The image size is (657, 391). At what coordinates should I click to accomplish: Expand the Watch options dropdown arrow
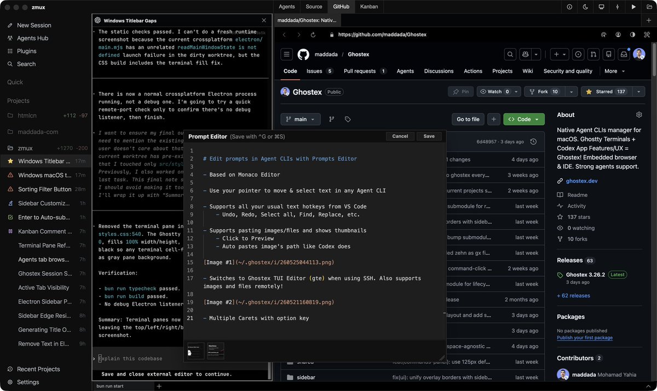[517, 91]
